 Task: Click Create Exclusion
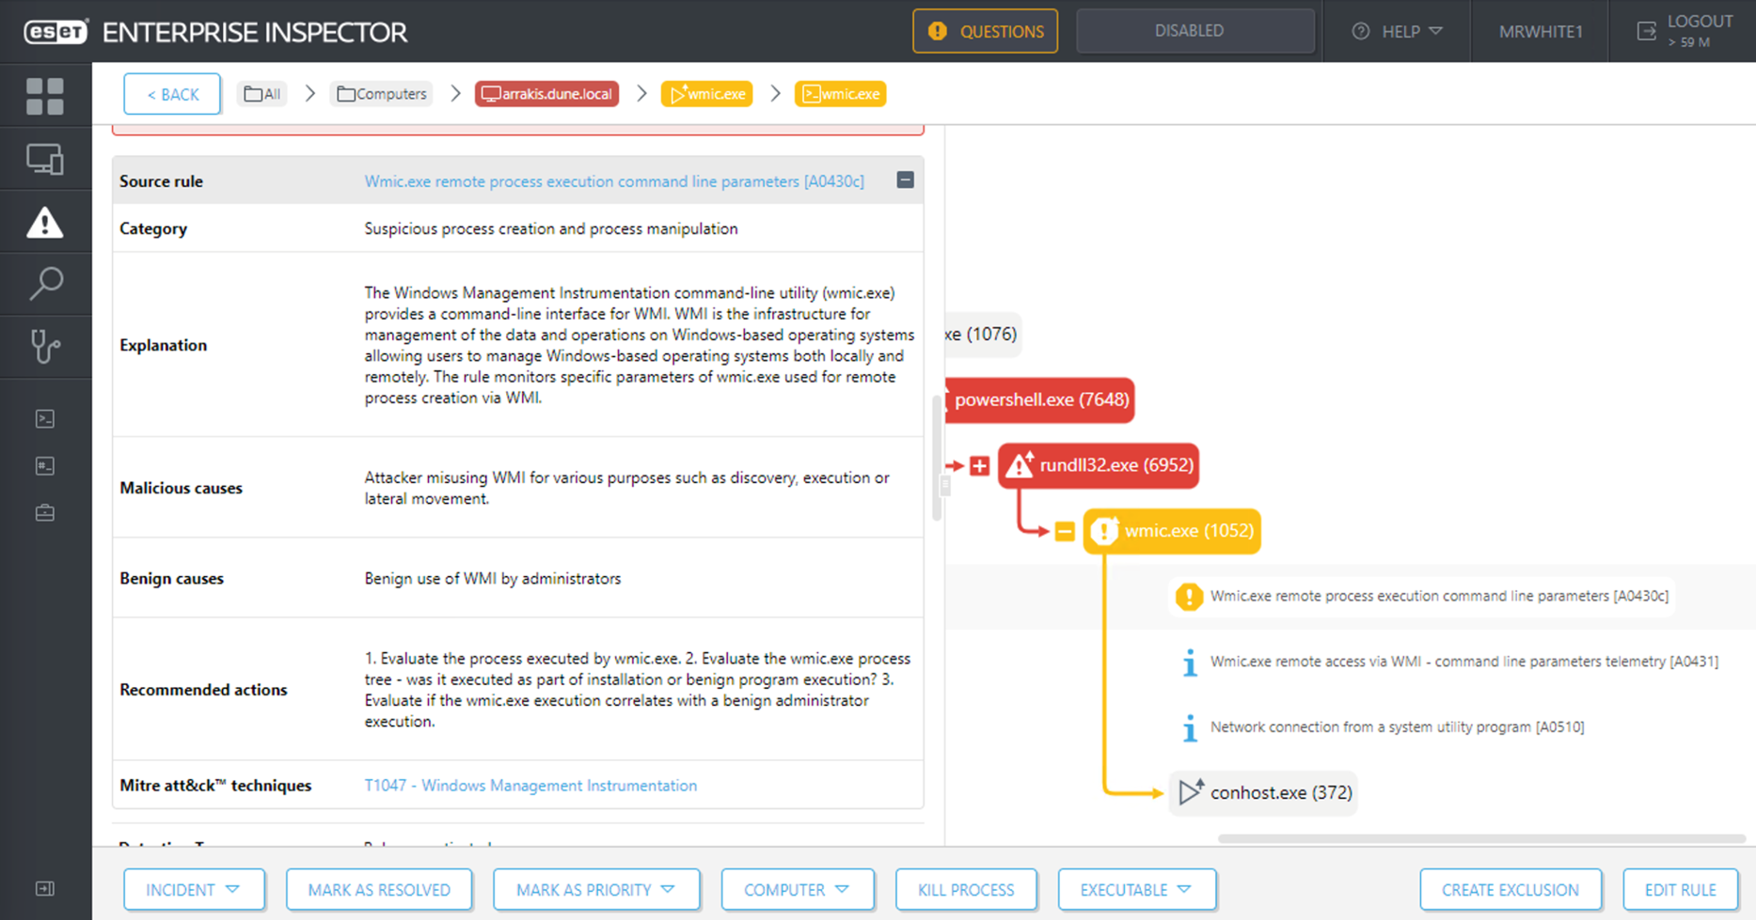1511,889
